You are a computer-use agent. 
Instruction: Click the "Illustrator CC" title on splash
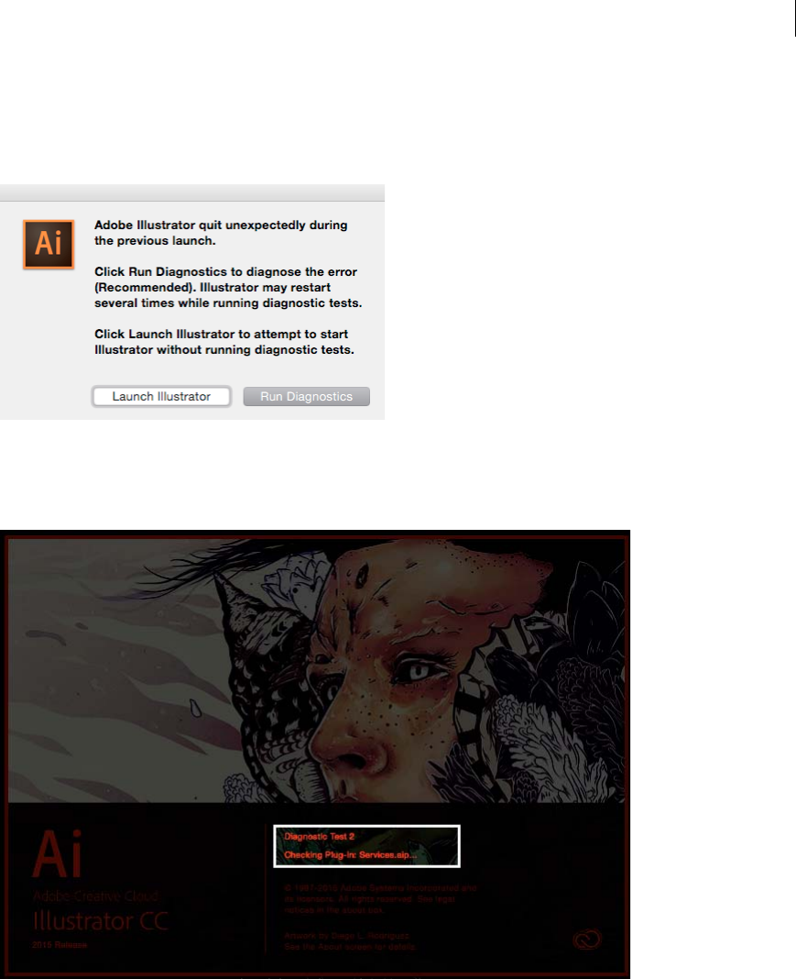click(101, 921)
